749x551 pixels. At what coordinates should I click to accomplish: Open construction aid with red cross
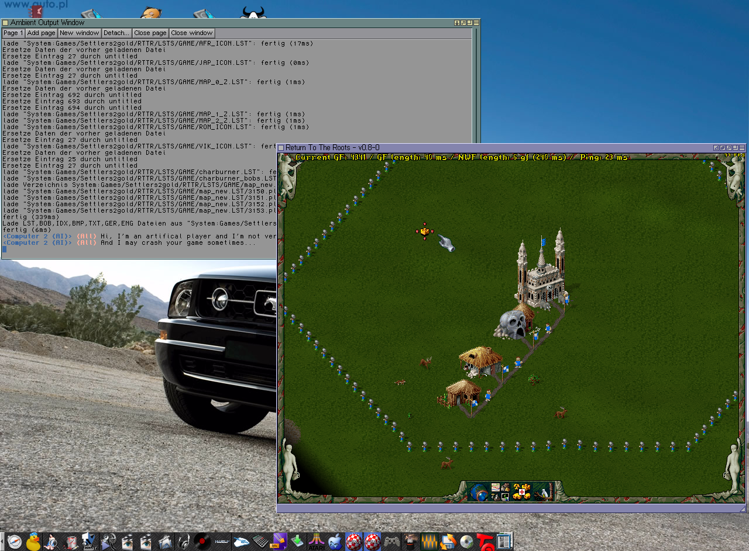pyautogui.click(x=522, y=491)
